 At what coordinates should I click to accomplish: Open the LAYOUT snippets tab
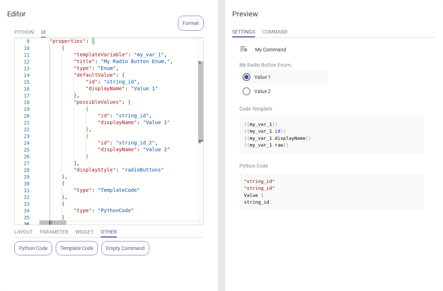point(23,232)
